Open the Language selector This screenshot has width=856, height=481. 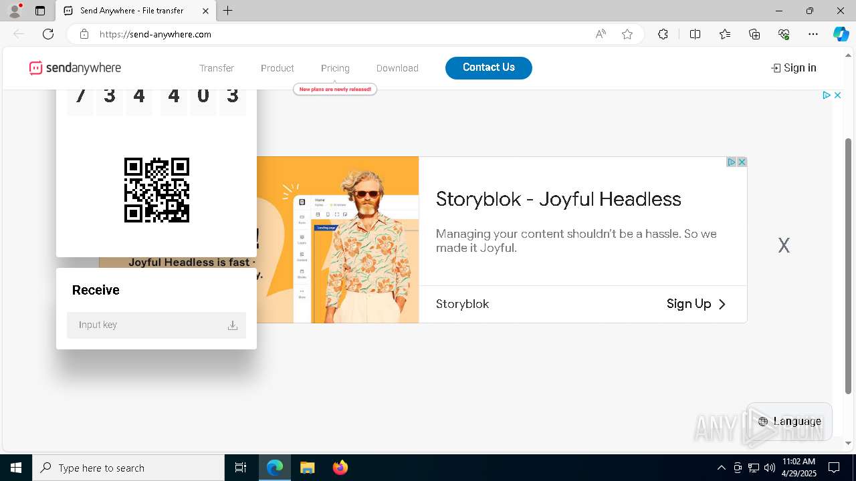pos(789,422)
